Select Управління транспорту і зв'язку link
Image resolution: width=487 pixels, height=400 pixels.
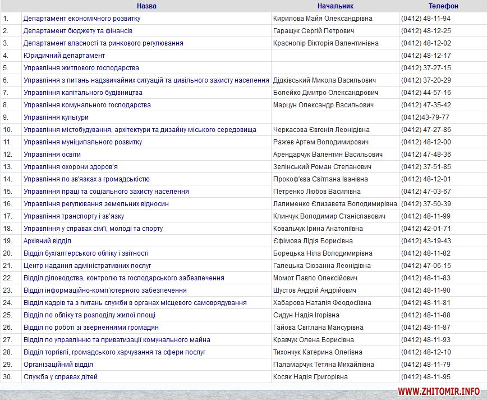pos(73,216)
